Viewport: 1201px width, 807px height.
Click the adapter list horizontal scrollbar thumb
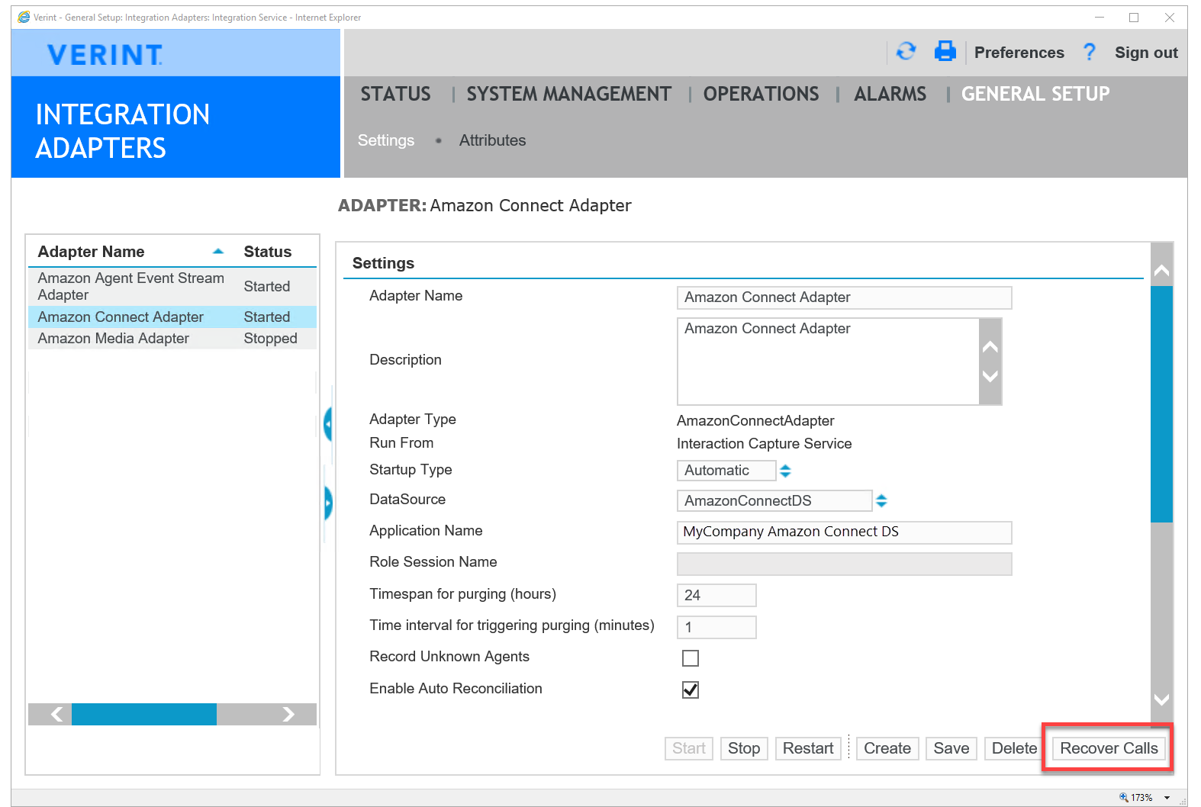[x=144, y=714]
